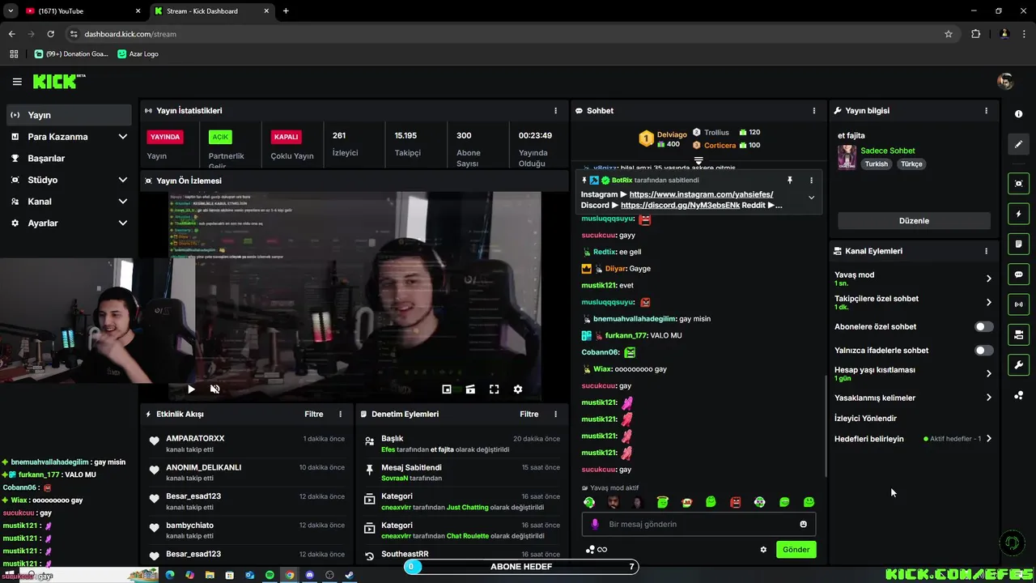Open the info icon in right rail

click(1019, 114)
